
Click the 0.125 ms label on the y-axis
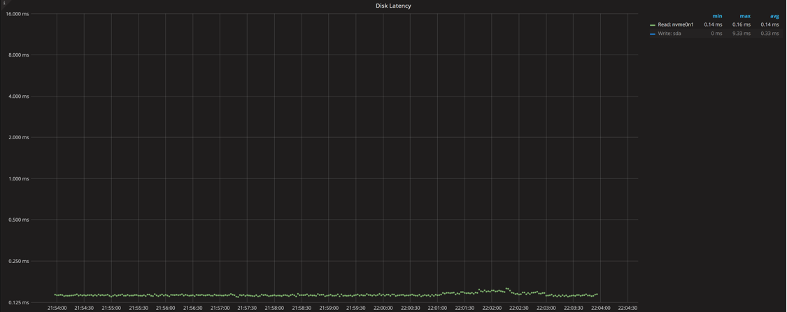coord(19,302)
